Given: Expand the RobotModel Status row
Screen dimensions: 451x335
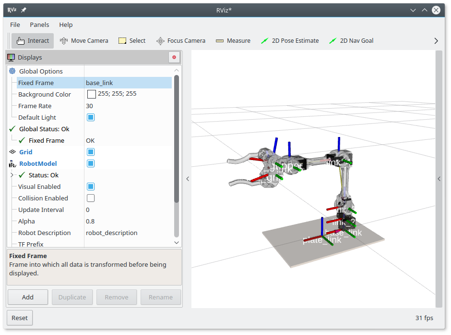Looking at the screenshot, I should tap(12, 175).
